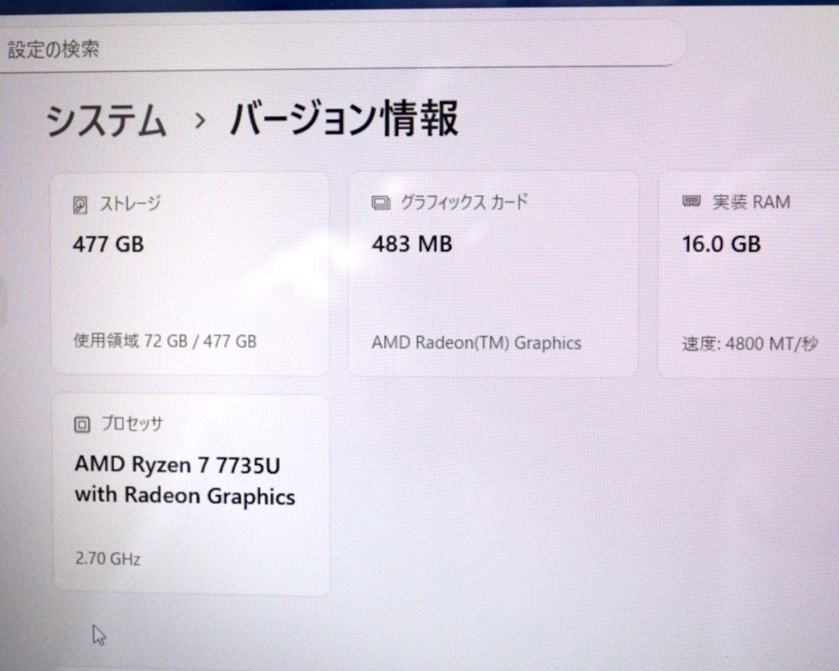Click the storage drive icon
The image size is (839, 671).
80,205
